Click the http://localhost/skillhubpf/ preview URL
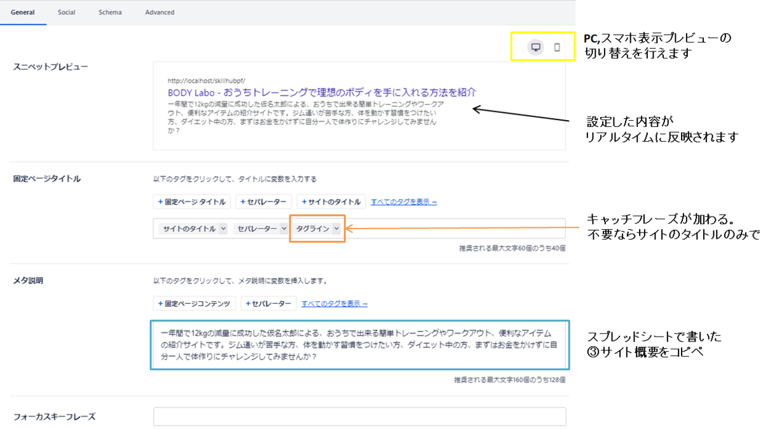 pyautogui.click(x=207, y=81)
